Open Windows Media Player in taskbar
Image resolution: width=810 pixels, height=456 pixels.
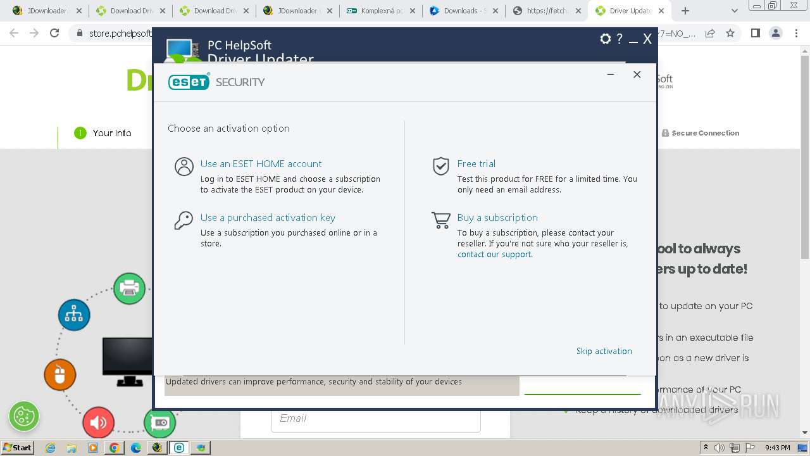tap(93, 448)
